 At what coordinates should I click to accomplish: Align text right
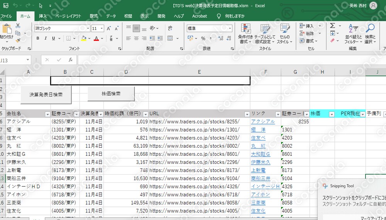[x=144, y=38]
